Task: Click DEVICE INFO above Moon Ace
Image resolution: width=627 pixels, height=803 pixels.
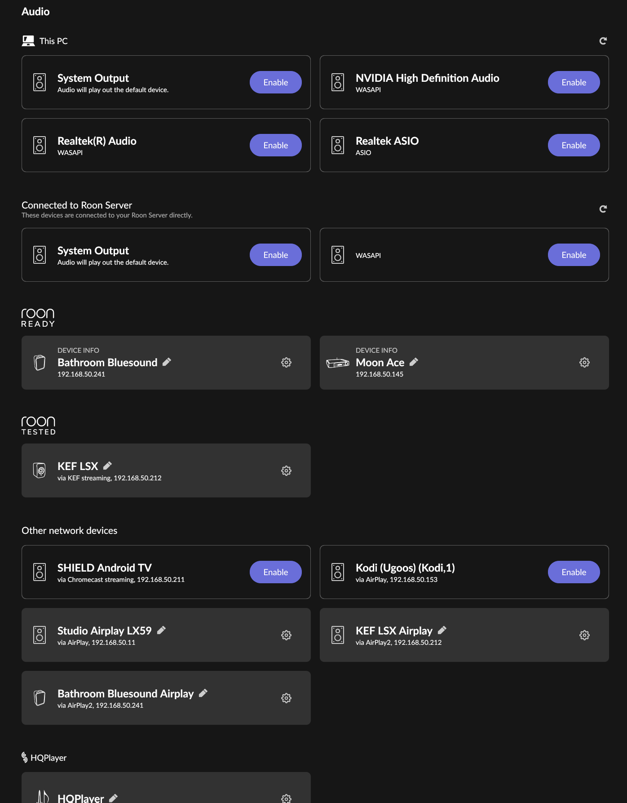Action: coord(376,350)
